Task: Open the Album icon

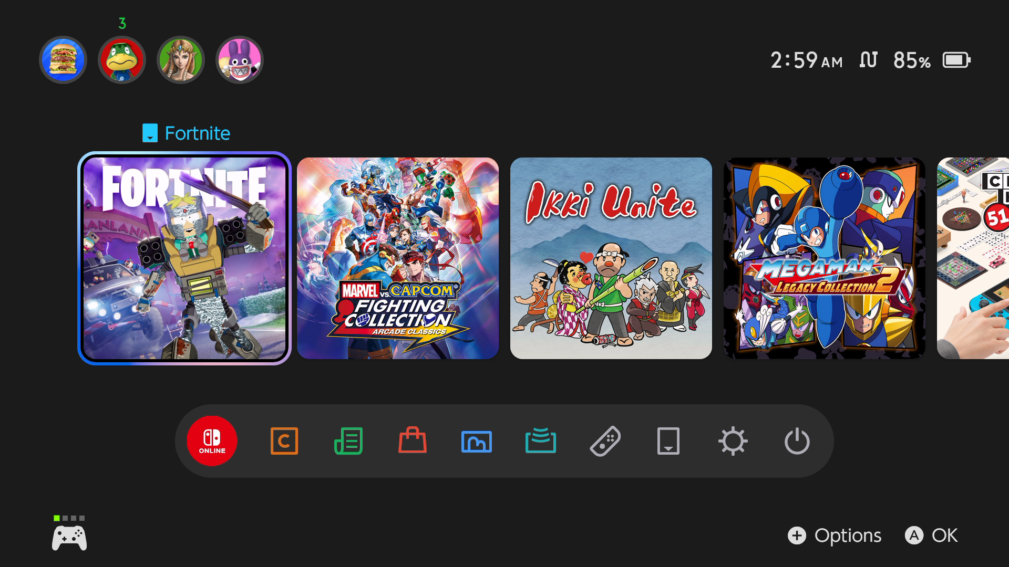Action: (477, 442)
